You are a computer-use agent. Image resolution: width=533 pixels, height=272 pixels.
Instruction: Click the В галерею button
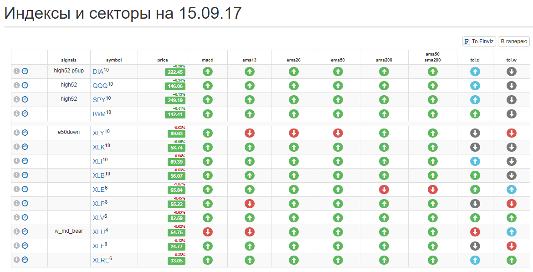click(x=513, y=41)
